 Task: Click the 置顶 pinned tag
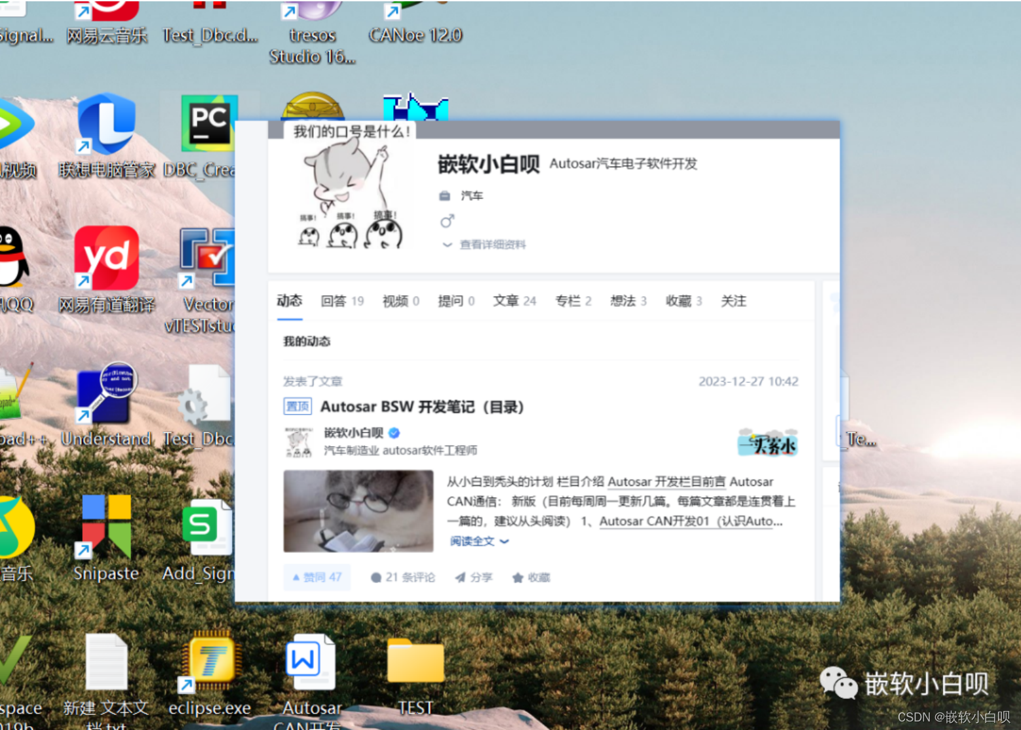(298, 407)
